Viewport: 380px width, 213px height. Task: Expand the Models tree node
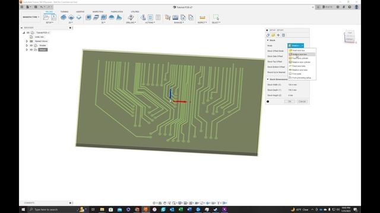pos(27,46)
